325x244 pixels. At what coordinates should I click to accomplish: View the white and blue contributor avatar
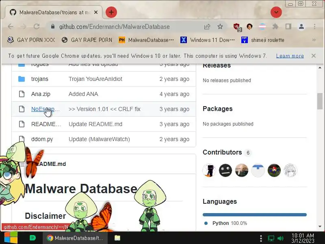(x=258, y=170)
